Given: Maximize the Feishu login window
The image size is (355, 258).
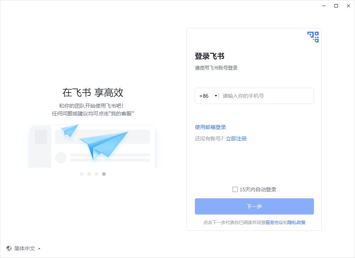Looking at the screenshot, I should [x=336, y=6].
